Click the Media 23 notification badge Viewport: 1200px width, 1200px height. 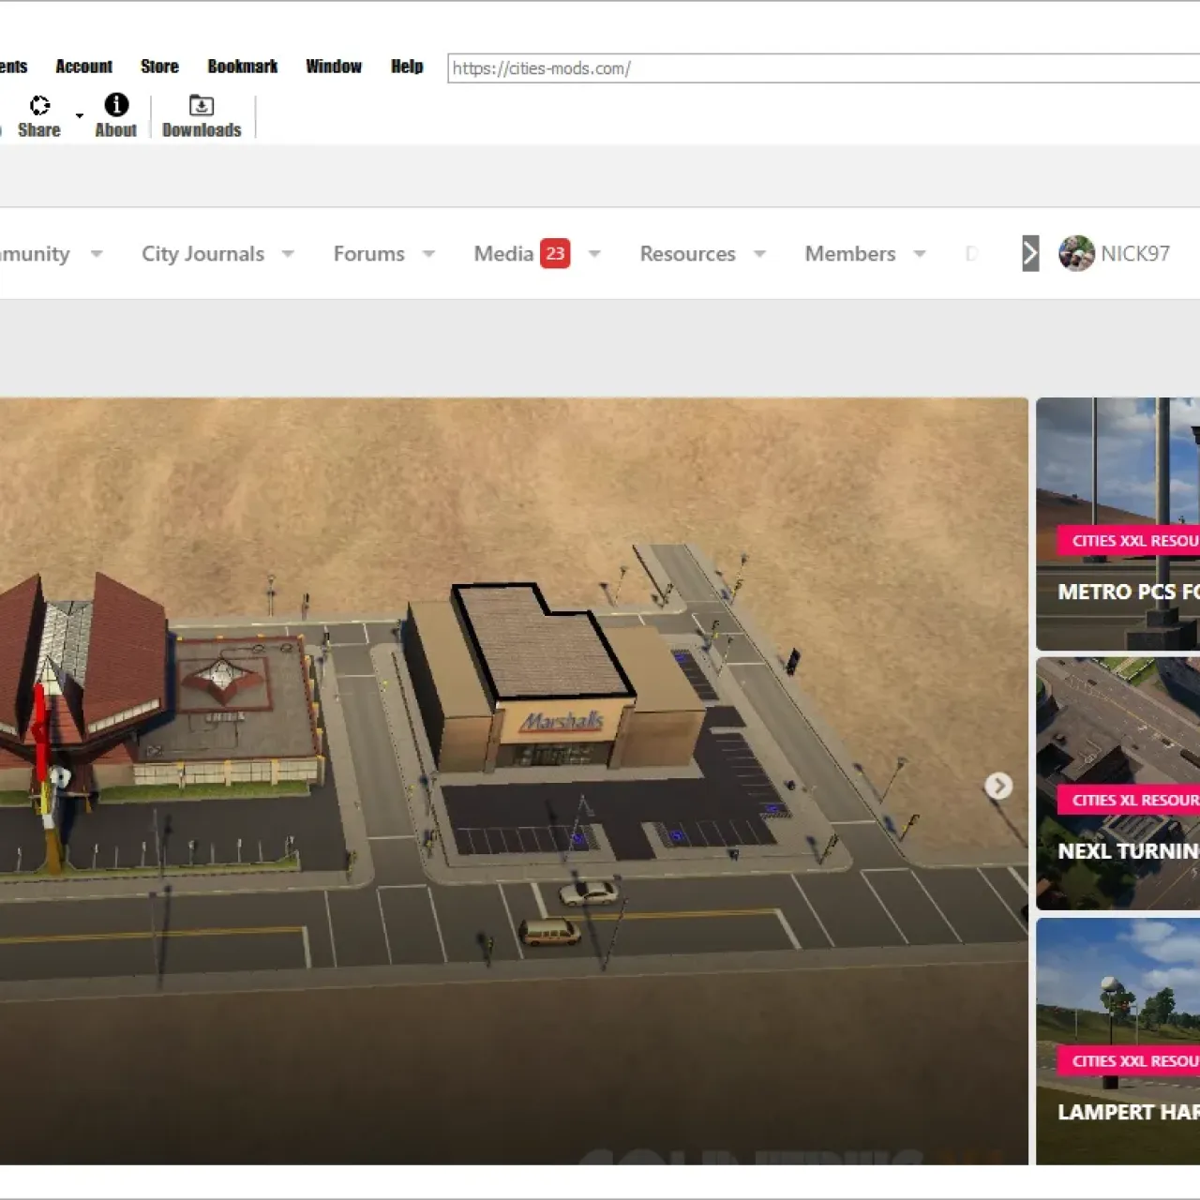pyautogui.click(x=555, y=254)
